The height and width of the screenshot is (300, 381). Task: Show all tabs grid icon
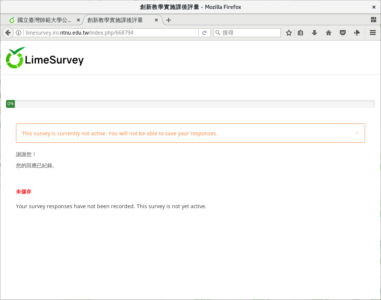[374, 20]
